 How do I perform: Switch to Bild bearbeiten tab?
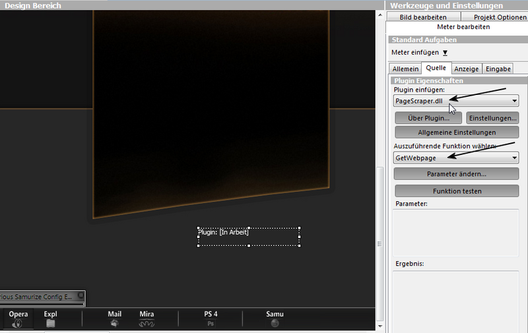coord(423,17)
